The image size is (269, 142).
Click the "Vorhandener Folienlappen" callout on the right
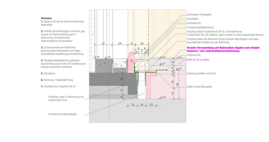coord(199,15)
